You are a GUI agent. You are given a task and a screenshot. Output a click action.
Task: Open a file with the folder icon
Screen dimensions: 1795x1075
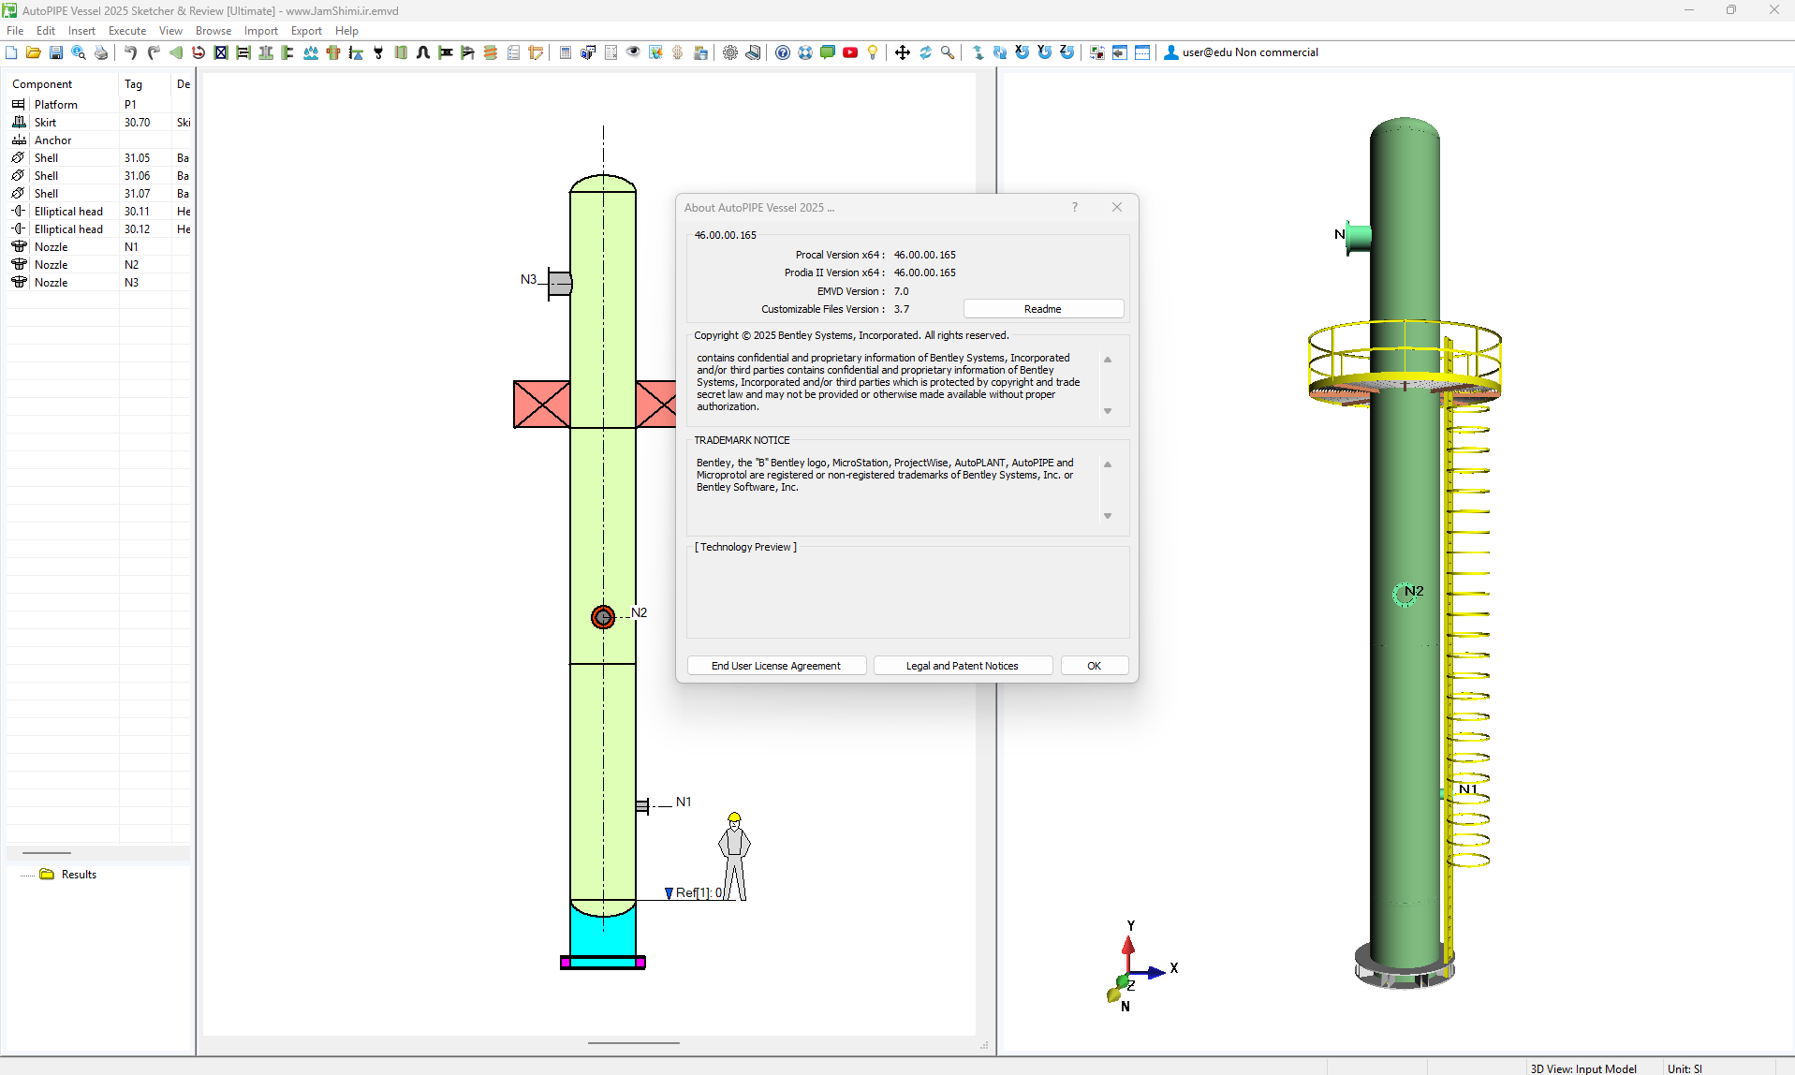coord(34,52)
